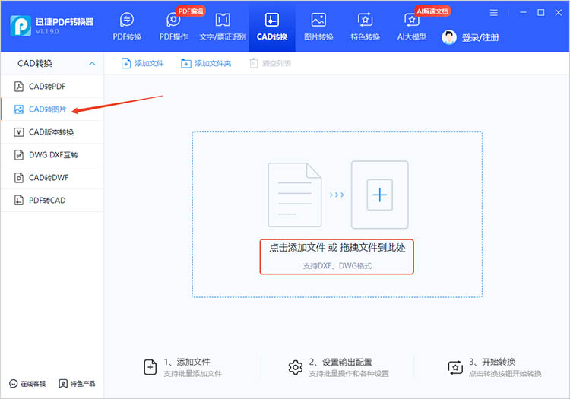Click the user avatar icon
The image size is (570, 399).
(x=449, y=37)
